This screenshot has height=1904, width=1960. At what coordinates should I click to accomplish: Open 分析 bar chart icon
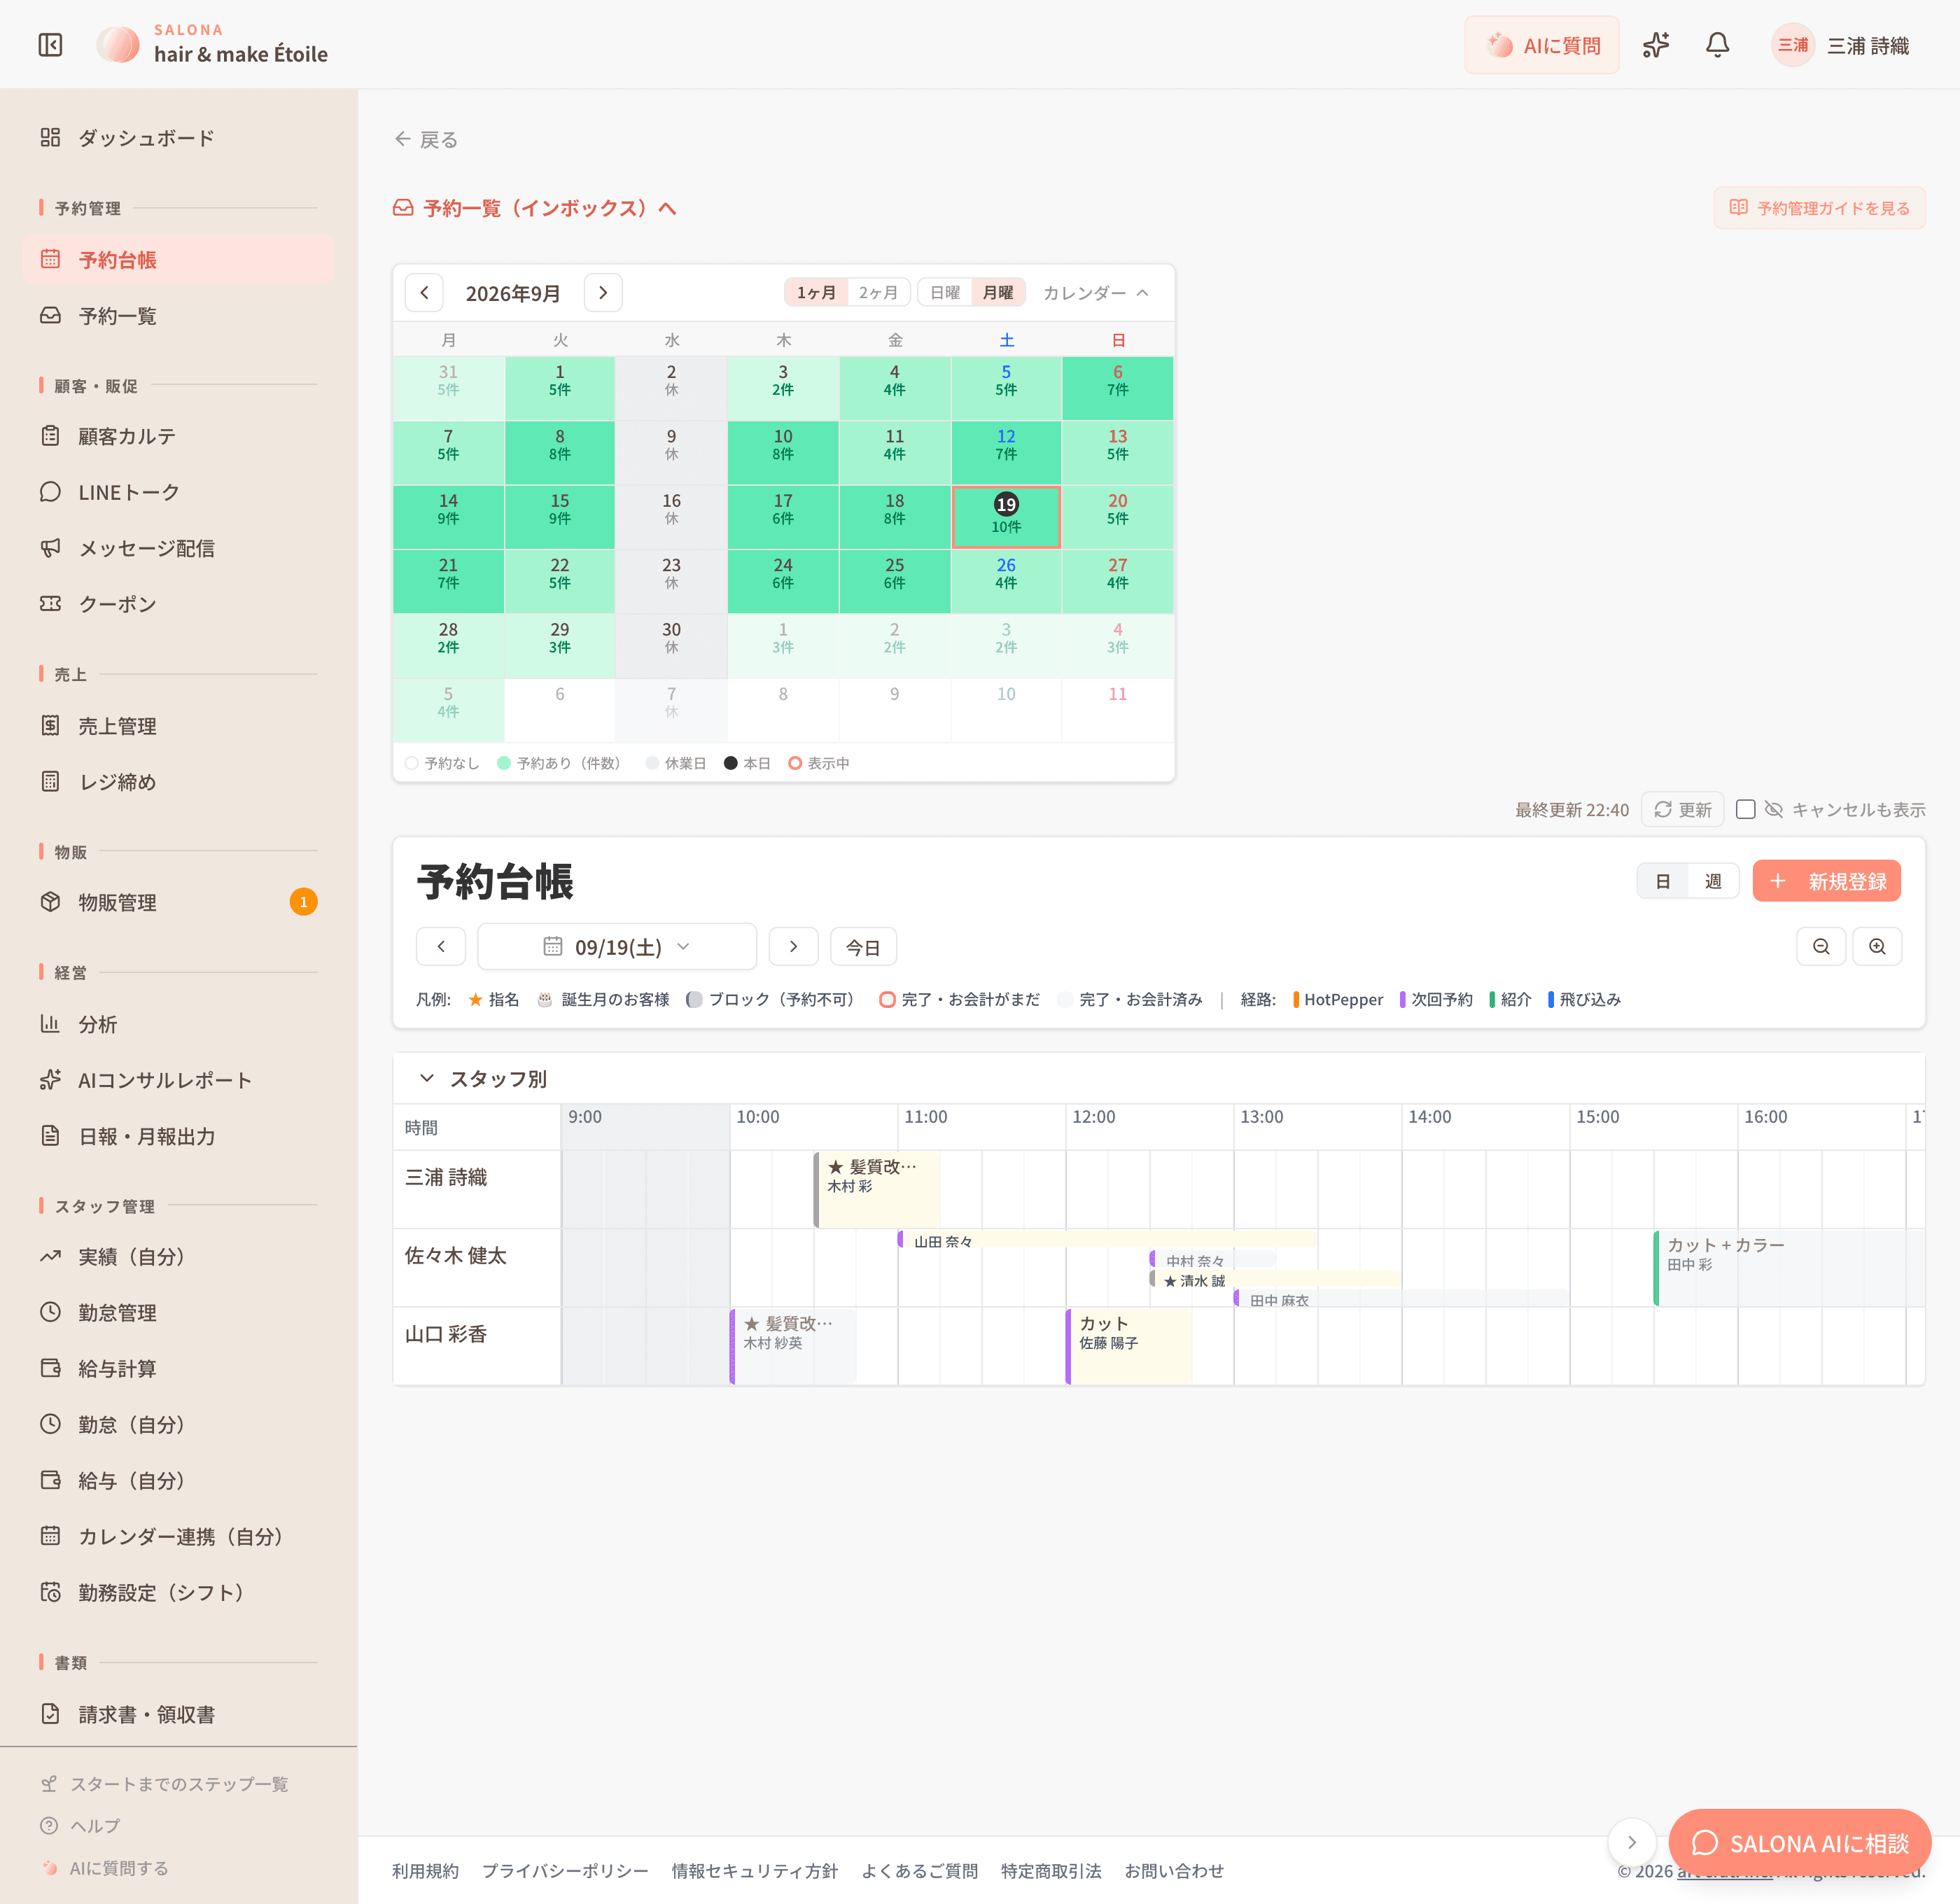50,1023
